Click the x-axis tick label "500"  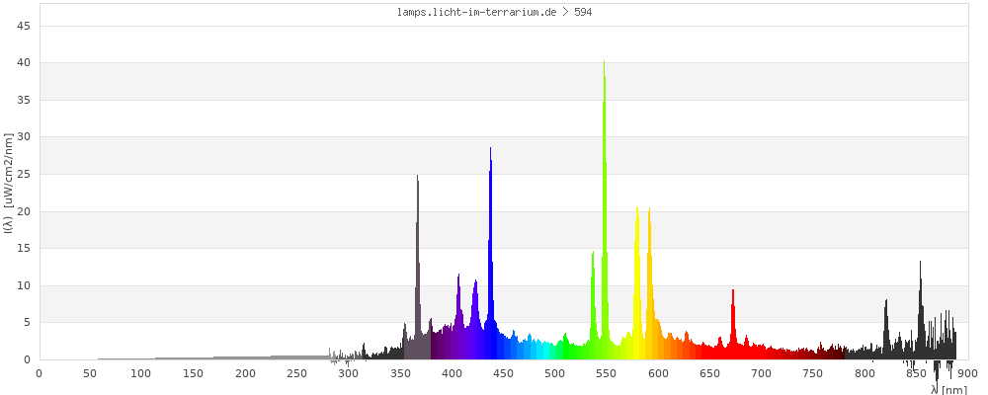555,374
